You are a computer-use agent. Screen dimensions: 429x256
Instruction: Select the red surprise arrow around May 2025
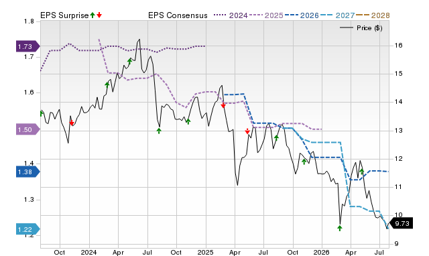247,131
